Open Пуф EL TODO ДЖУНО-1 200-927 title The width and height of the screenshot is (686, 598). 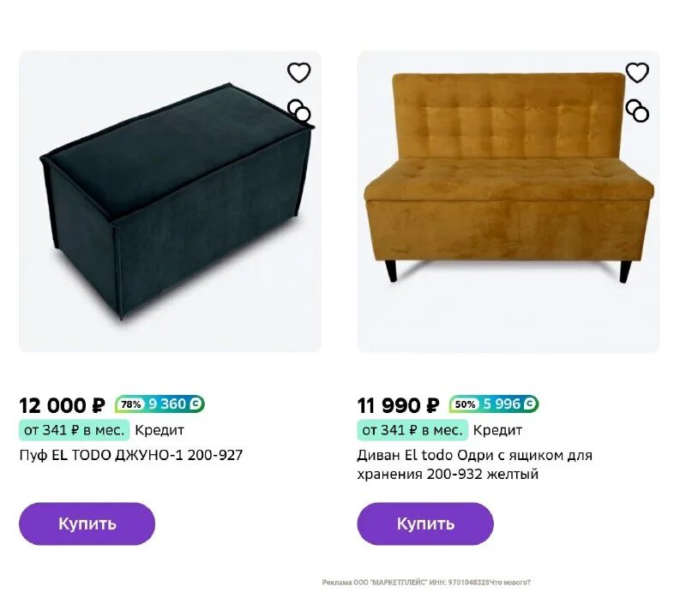(x=131, y=456)
